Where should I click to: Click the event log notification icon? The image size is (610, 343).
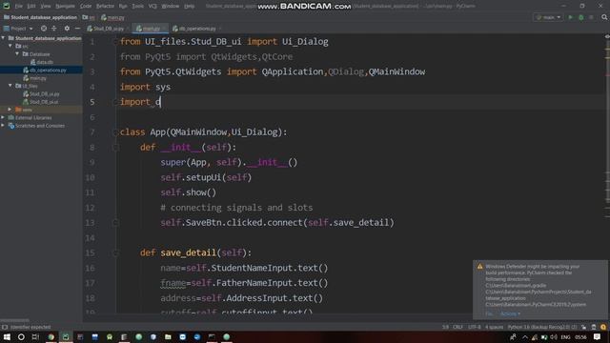603,327
